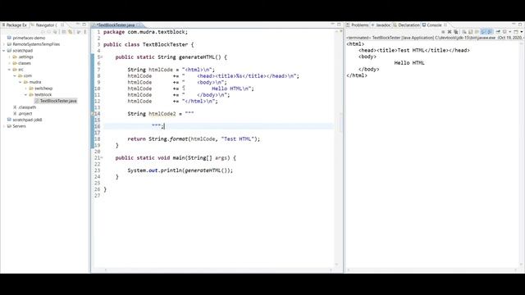
Task: Open the Display Selected Console dropdown arrow
Action: click(510, 32)
